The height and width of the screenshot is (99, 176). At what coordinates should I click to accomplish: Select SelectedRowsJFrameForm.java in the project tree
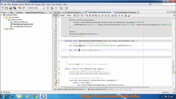pos(23,24)
